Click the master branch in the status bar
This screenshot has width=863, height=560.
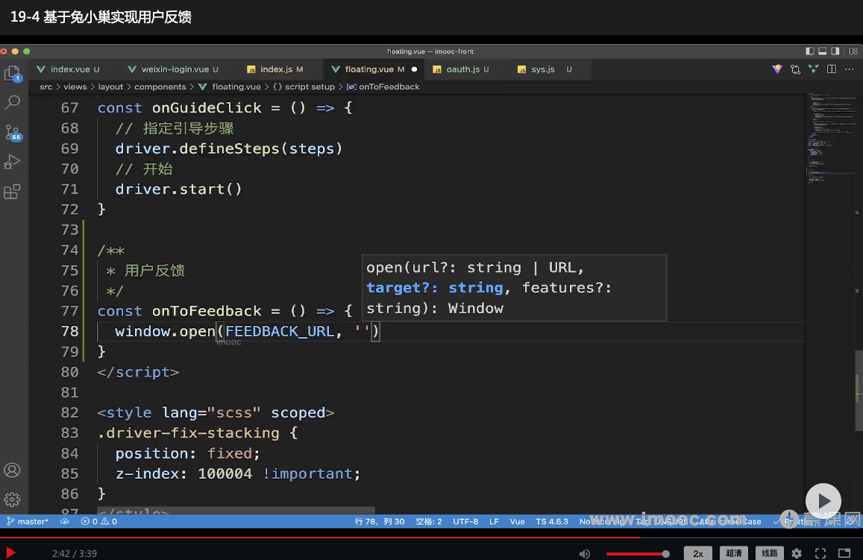(28, 521)
